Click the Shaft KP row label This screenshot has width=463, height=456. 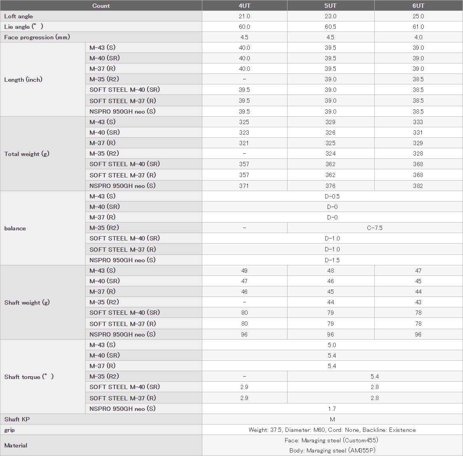(17, 419)
